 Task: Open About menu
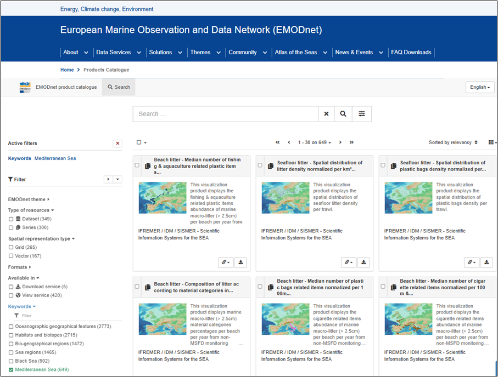pyautogui.click(x=76, y=52)
